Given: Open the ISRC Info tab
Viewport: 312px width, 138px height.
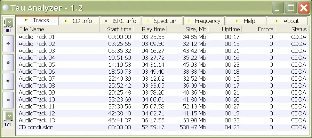Looking at the screenshot, I should point(121,21).
